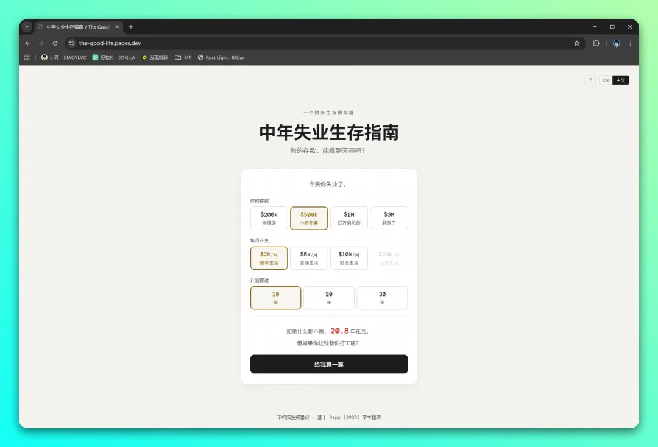
Task: Click the browser back arrow
Action: pyautogui.click(x=27, y=43)
